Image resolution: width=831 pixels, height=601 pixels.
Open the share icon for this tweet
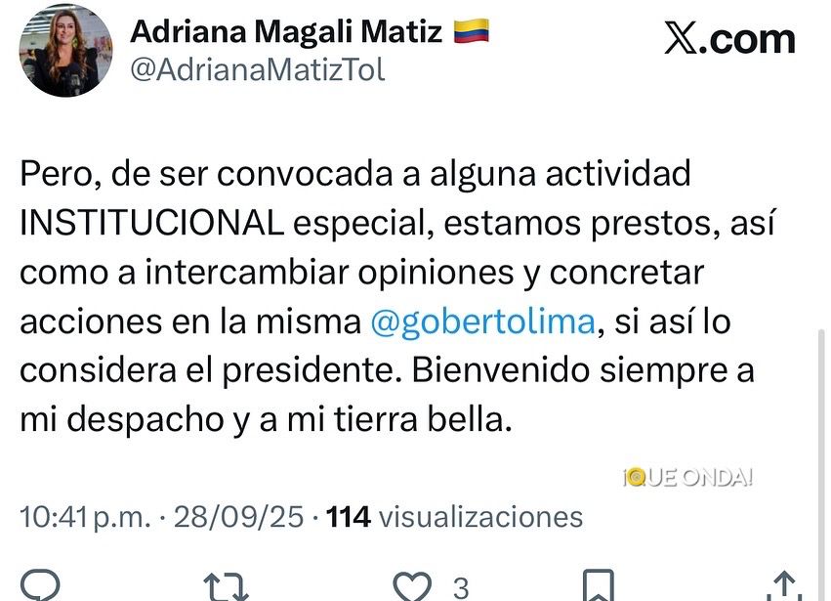pyautogui.click(x=781, y=586)
